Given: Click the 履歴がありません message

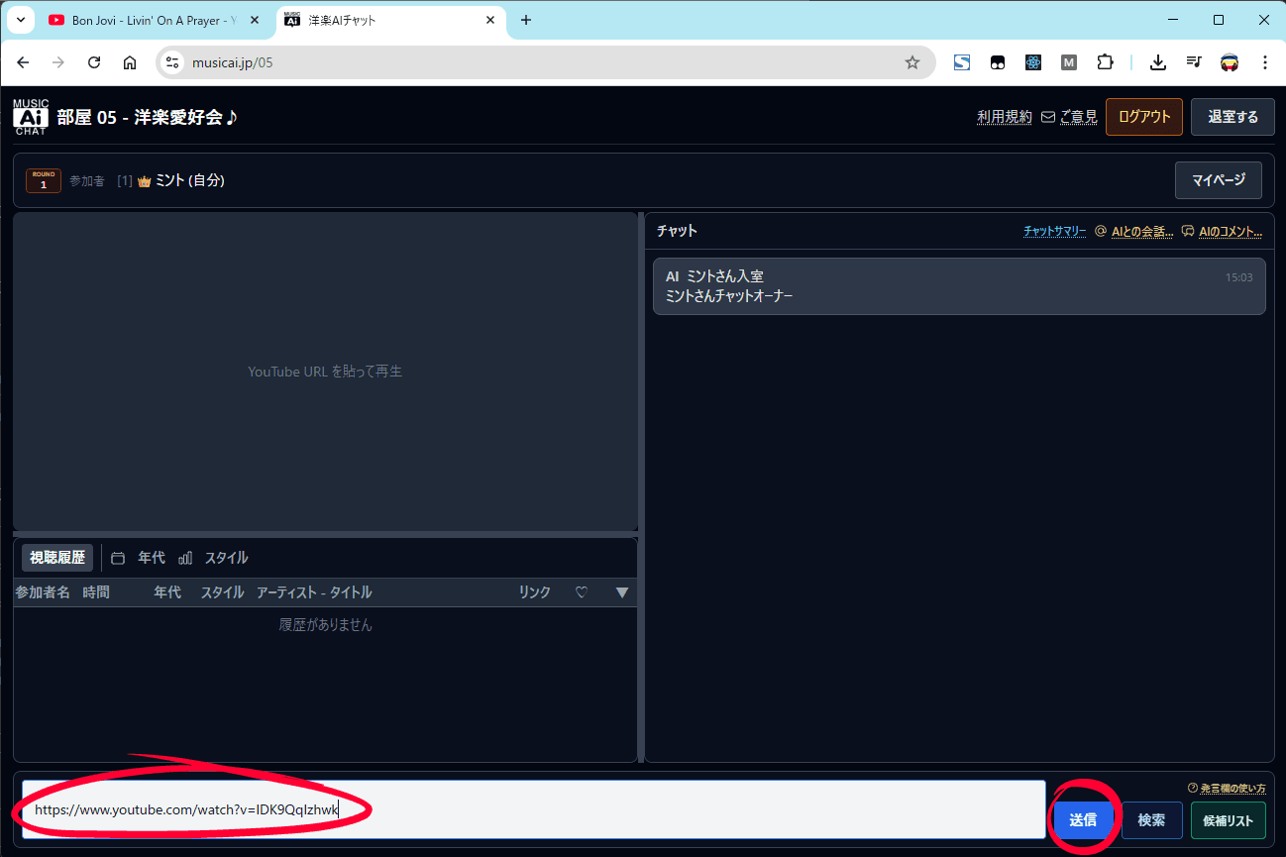Looking at the screenshot, I should pyautogui.click(x=326, y=625).
